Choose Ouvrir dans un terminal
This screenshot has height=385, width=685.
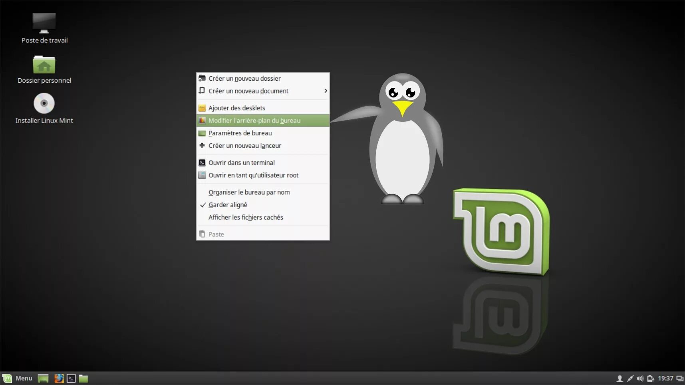[263, 163]
